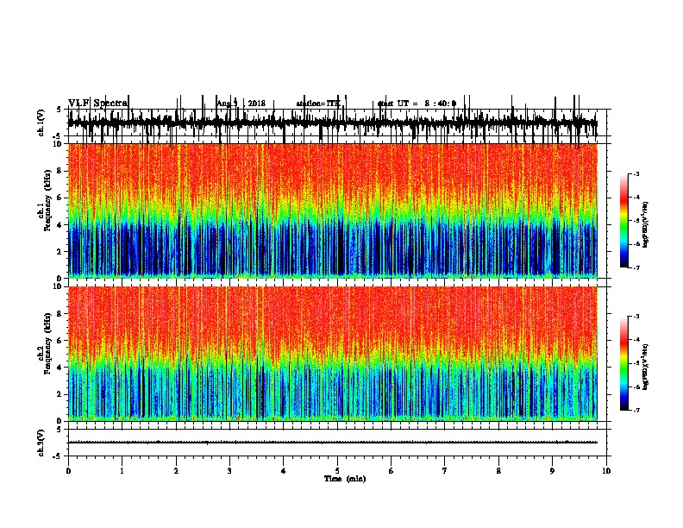Click the '1' minute tick on time axis
683x528 pixels.
(x=122, y=471)
